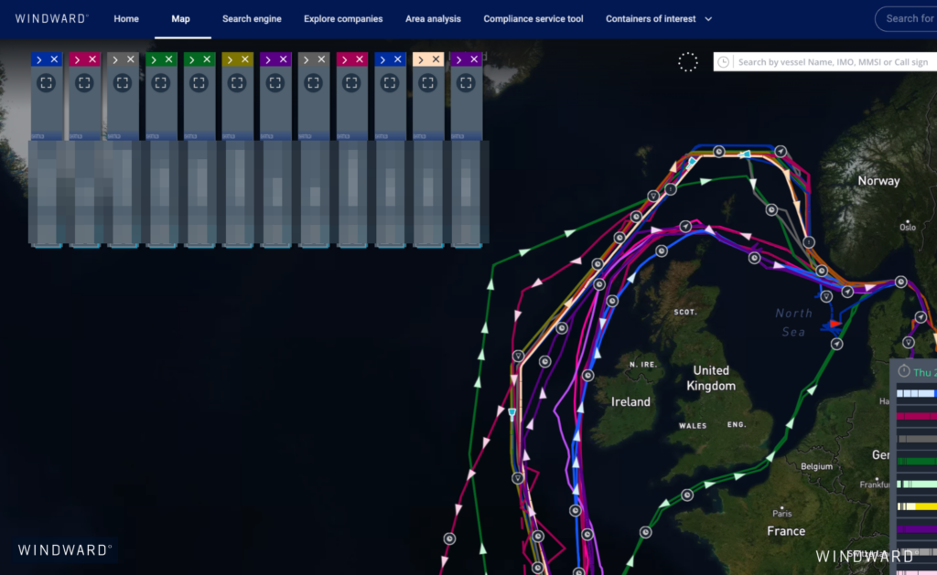Close the first blue vessel card

click(54, 59)
